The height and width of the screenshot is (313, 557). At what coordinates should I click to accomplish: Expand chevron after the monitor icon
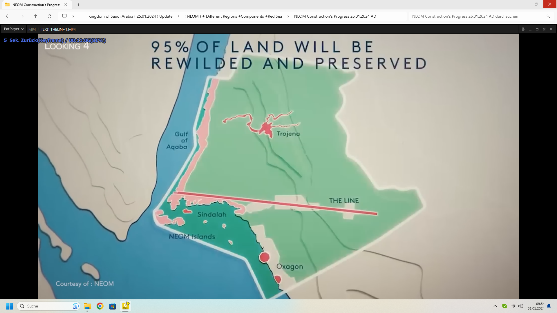(73, 16)
